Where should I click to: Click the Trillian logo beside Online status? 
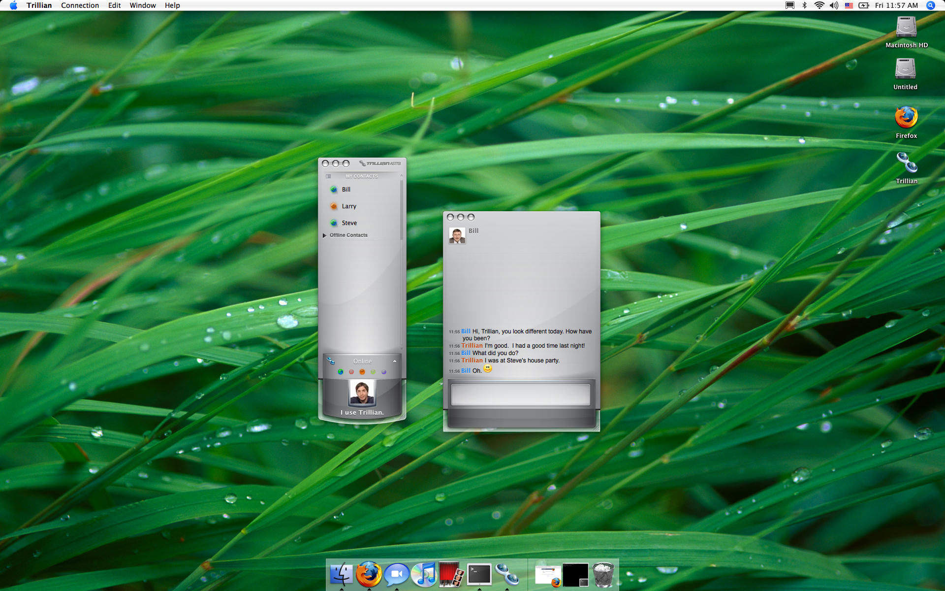pyautogui.click(x=331, y=361)
